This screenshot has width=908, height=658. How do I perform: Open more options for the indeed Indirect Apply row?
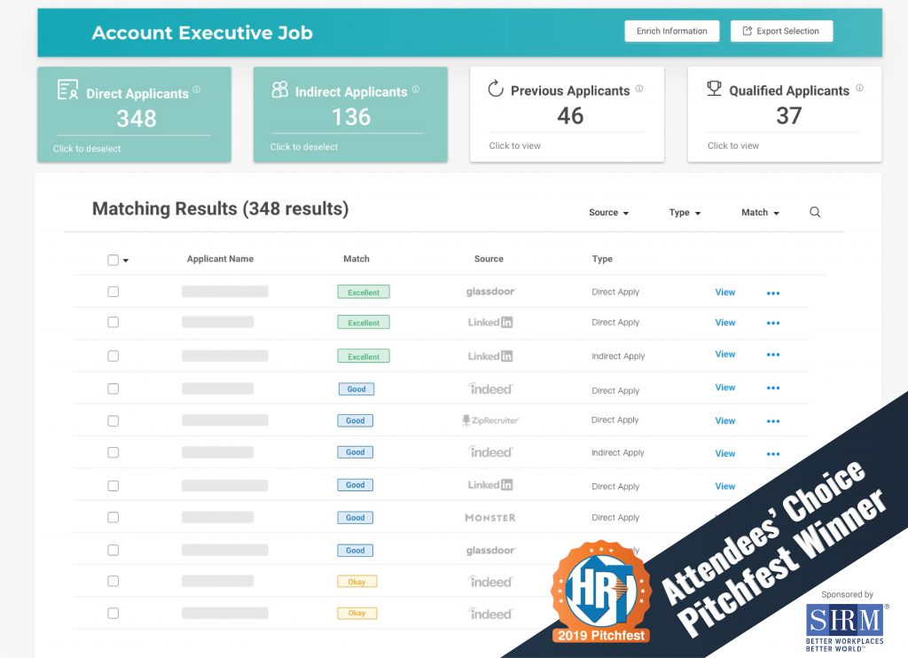pos(773,454)
